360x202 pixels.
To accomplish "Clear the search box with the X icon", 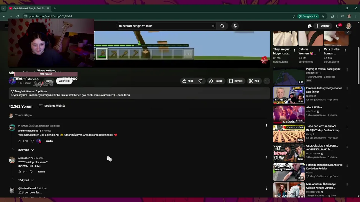I will click(213, 26).
